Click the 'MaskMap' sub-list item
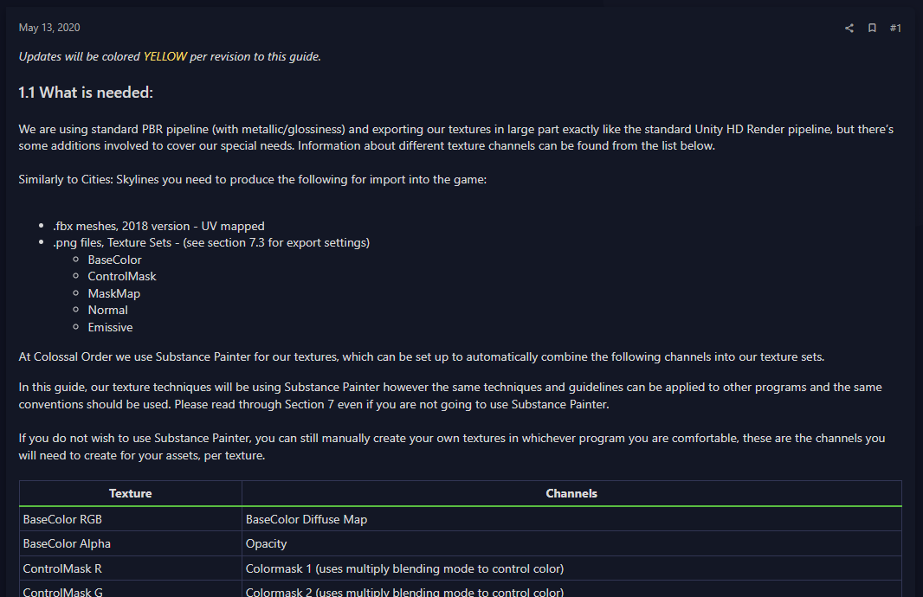Screen dimensions: 923x597 [x=113, y=293]
